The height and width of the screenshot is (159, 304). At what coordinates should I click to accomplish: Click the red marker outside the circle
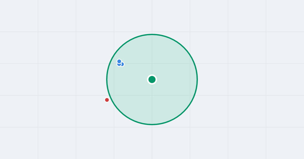tap(107, 100)
